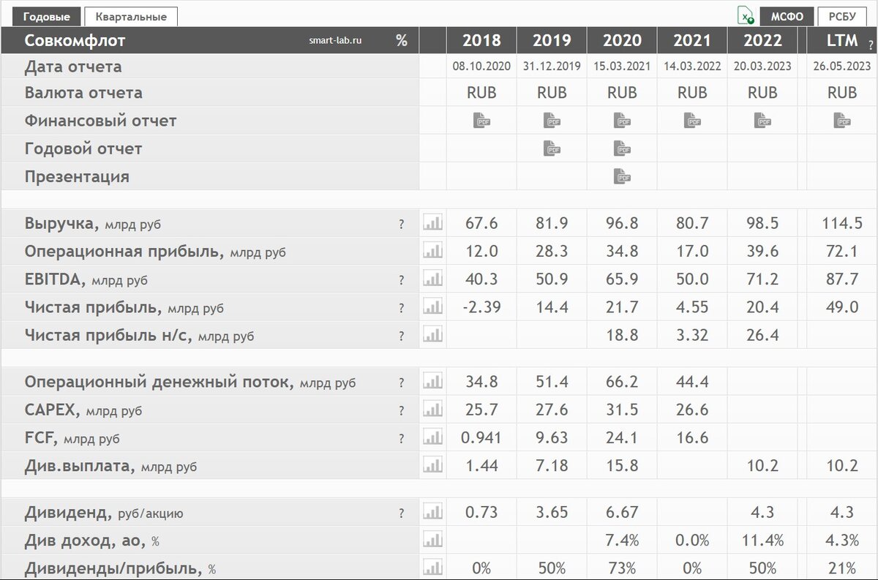Select 2020 FCF value 24.1
Viewport: 878px width, 580px height.
tap(622, 438)
